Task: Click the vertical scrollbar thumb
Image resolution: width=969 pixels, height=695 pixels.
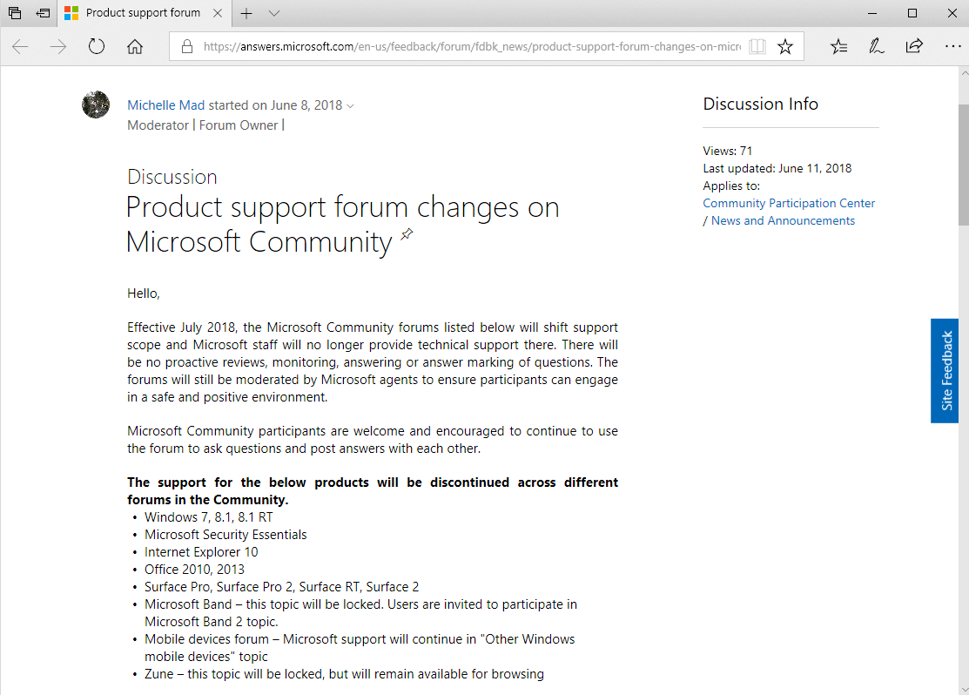Action: [x=964, y=165]
